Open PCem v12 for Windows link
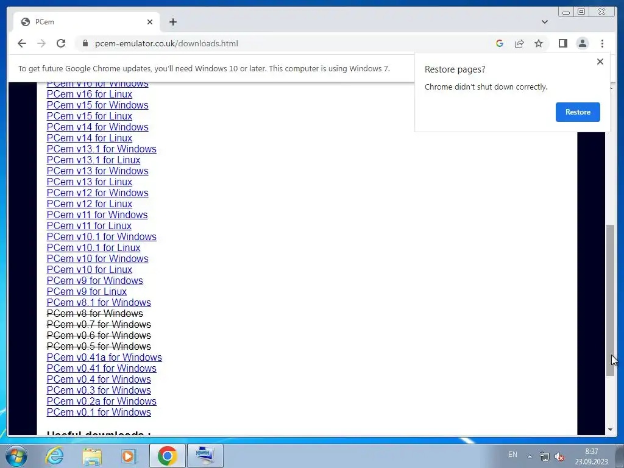 (97, 193)
